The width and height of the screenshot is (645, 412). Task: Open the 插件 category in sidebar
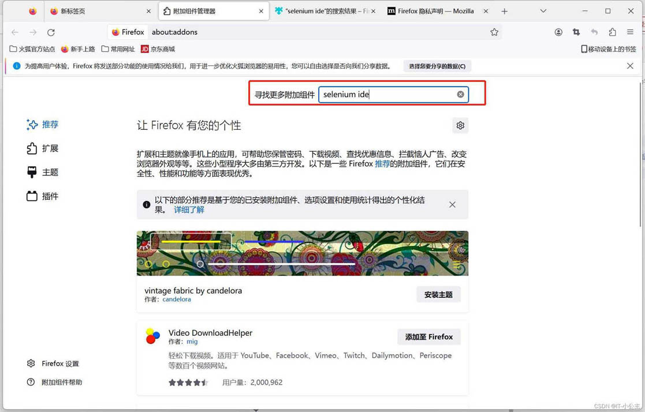tap(42, 196)
